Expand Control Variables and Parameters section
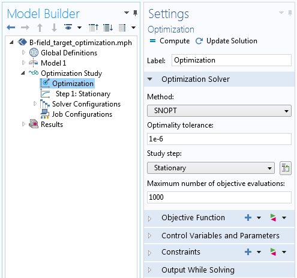The image size is (297, 278). click(149, 235)
